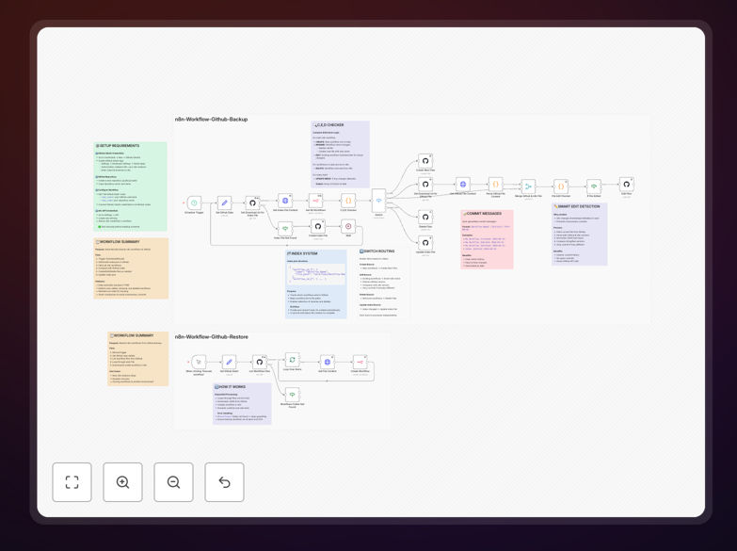Zoom in on the workflow canvas
This screenshot has height=551, width=737.
click(122, 482)
